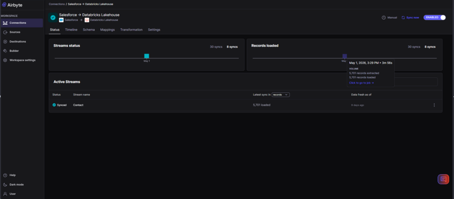Click the Connections sidebar icon
454x199 pixels.
click(x=5, y=23)
